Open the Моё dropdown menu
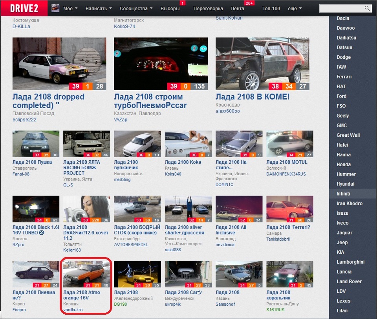The width and height of the screenshot is (377, 319). (x=70, y=8)
